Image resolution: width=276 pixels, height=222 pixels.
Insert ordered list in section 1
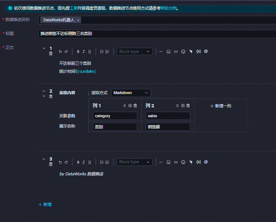tap(107, 51)
